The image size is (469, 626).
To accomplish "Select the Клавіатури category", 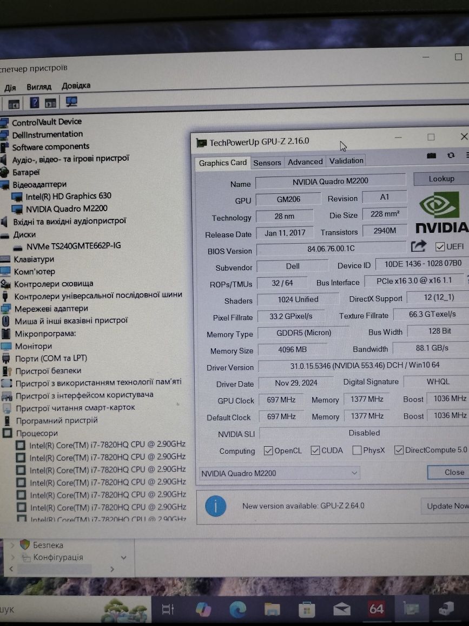I will click(x=34, y=259).
